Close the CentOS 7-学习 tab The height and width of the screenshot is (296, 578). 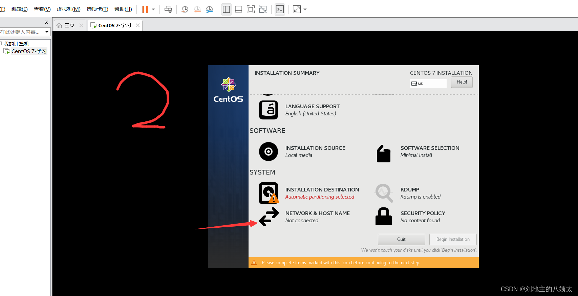(137, 25)
